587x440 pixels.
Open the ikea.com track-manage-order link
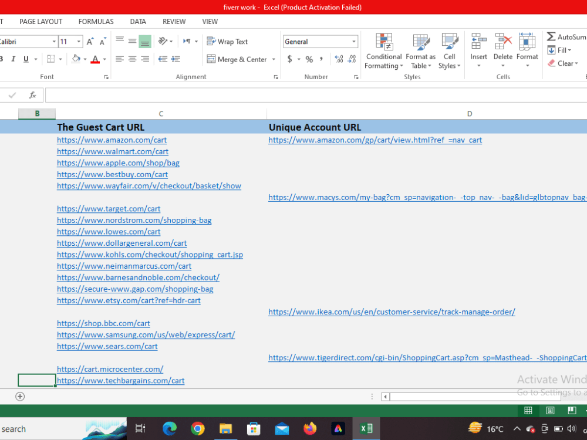(392, 312)
